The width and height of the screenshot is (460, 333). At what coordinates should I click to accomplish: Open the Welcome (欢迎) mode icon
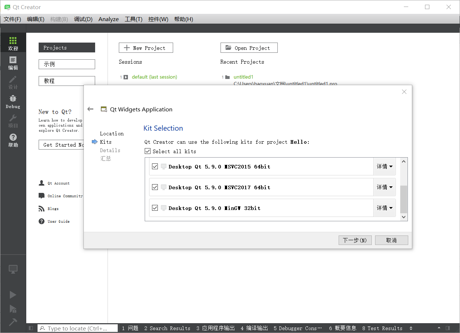[13, 43]
